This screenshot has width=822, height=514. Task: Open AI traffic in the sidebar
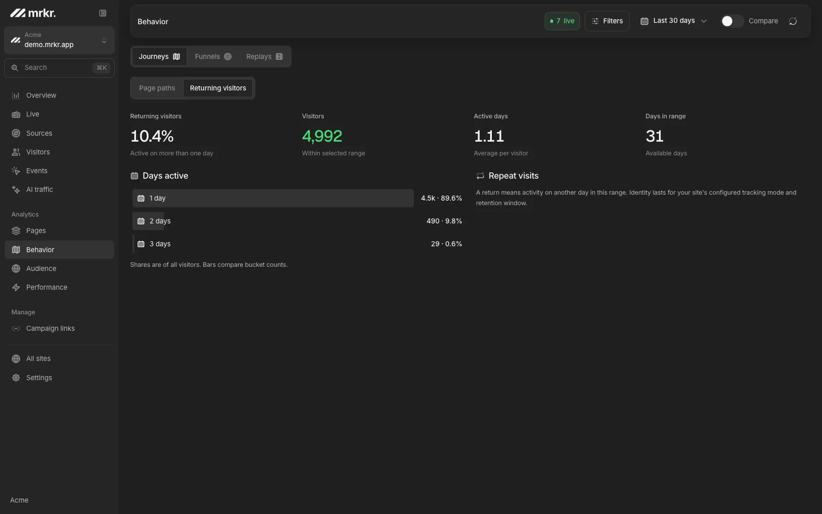(x=59, y=190)
